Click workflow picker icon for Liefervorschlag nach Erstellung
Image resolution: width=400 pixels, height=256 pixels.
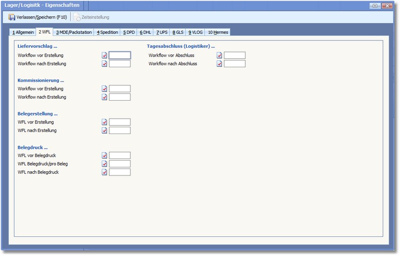(105, 64)
